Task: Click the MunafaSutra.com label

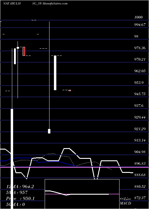Action: point(55,4)
